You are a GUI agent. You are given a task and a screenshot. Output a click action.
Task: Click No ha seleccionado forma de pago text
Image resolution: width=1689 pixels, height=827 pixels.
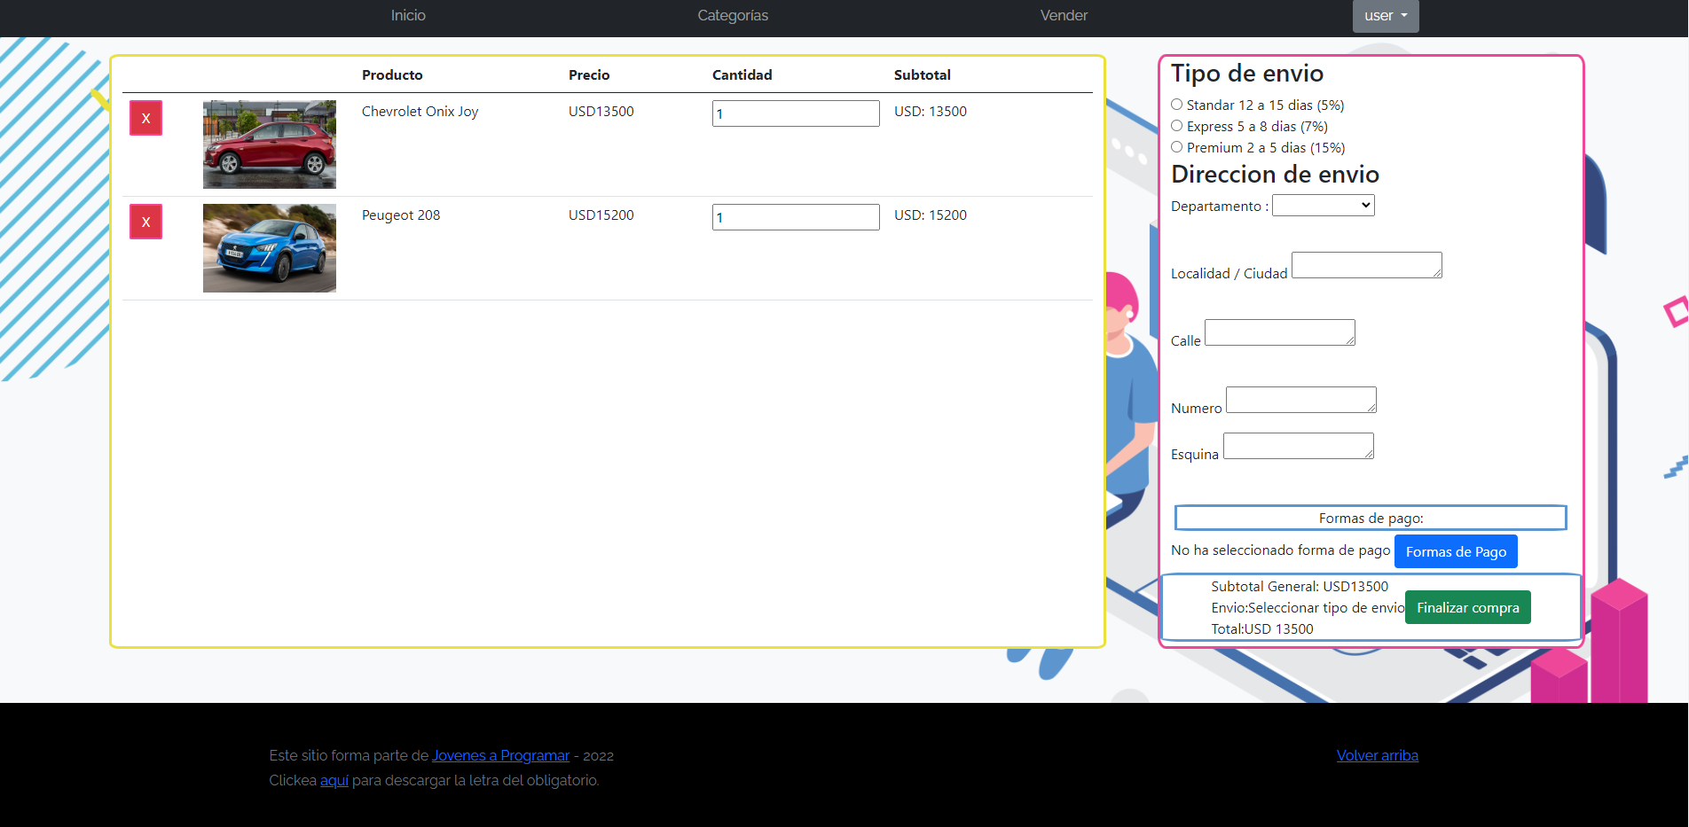tap(1281, 550)
